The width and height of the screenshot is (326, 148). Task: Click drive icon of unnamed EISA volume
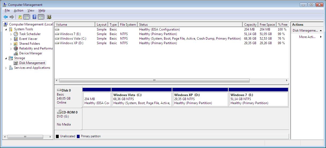point(57,29)
